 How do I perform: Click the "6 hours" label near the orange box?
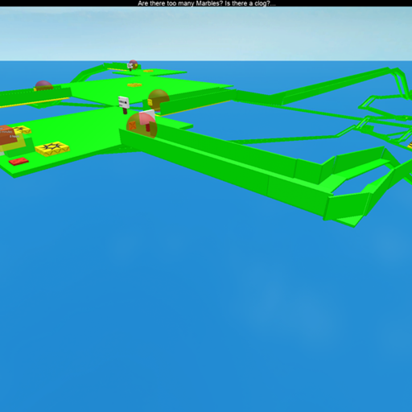click(14, 137)
